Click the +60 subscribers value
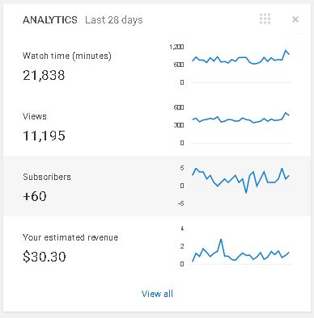Image resolution: width=314 pixels, height=318 pixels. (x=35, y=196)
